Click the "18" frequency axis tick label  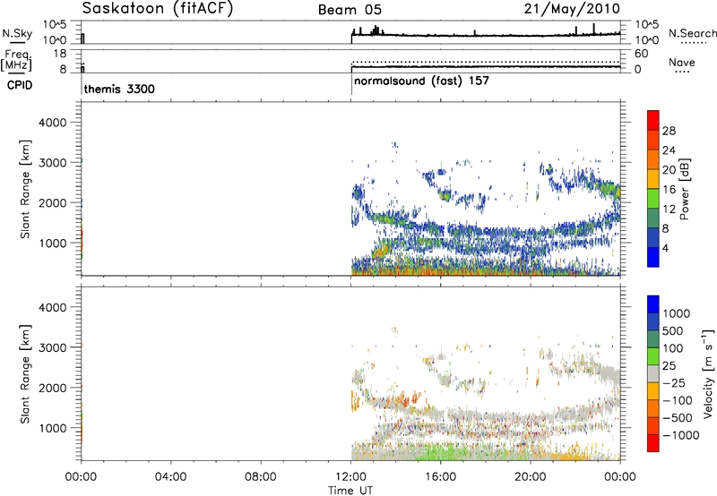point(60,54)
